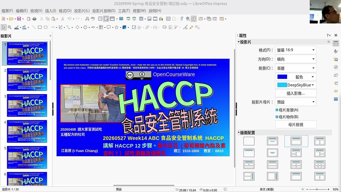Click the Save document icon
The width and height of the screenshot is (341, 192).
tap(19, 19)
